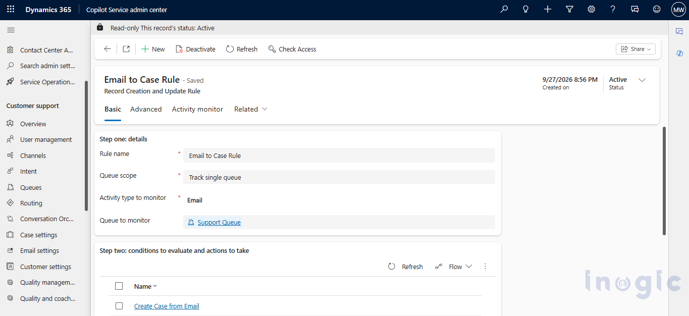Collapse the navigation hamburger menu
The height and width of the screenshot is (316, 689).
click(x=11, y=30)
